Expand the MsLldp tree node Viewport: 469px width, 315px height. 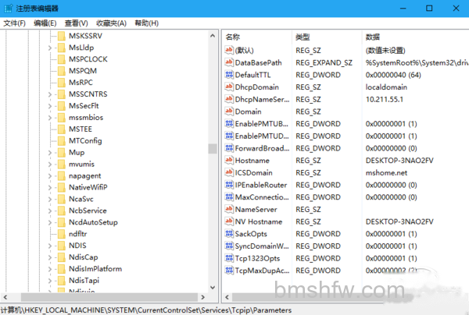pyautogui.click(x=50, y=48)
